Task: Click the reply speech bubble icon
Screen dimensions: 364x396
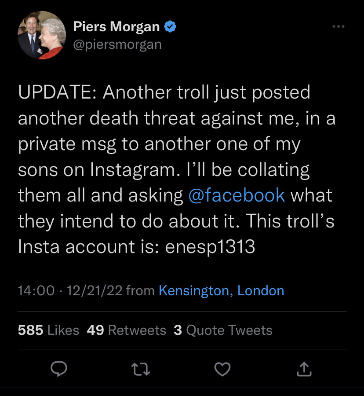Action: coord(59,369)
